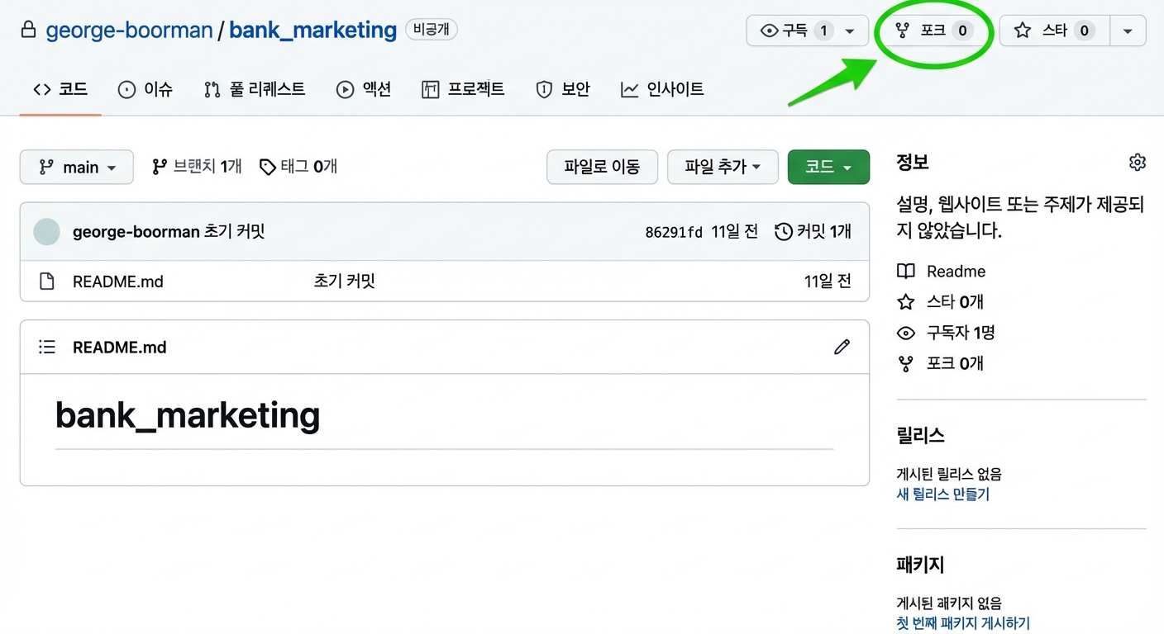Click the 패키지 section heading
Screen dimensions: 1164x634
coord(920,565)
